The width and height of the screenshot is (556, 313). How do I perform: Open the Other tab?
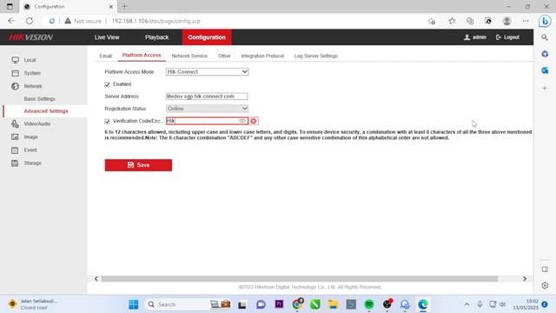224,56
